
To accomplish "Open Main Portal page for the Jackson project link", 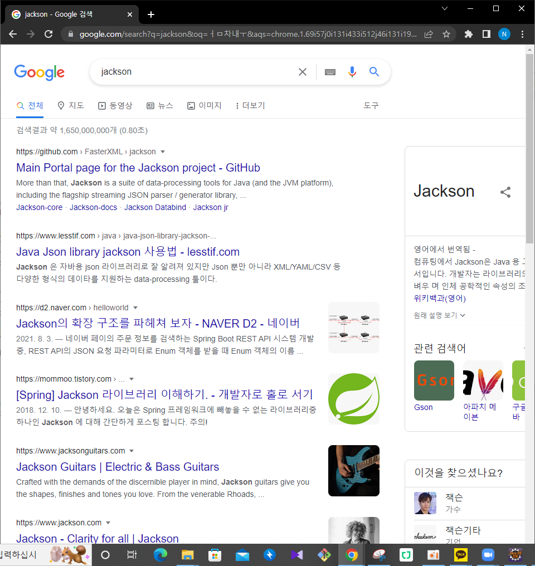I will tap(138, 168).
